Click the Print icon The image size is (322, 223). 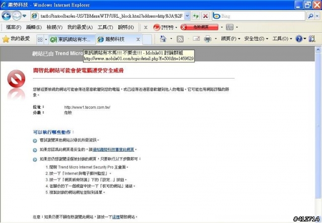208,39
